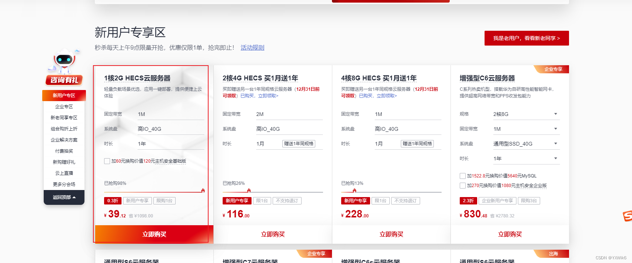Click the 企业专享 corner ribbon on C6 card

tap(551, 69)
